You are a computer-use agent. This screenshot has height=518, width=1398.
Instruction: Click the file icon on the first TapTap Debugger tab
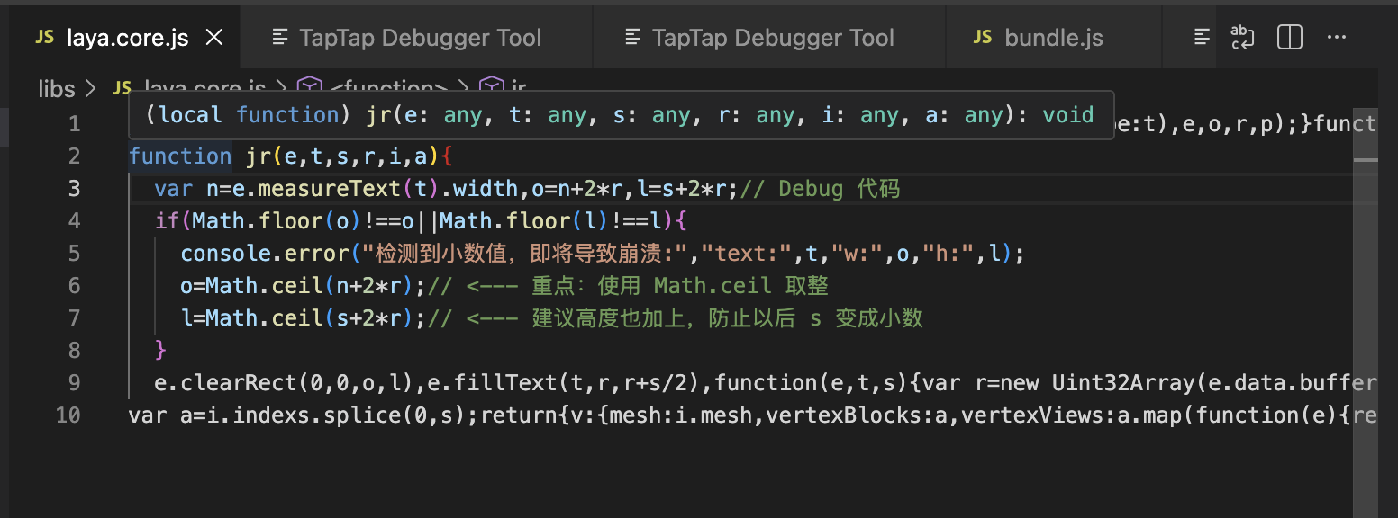click(281, 38)
